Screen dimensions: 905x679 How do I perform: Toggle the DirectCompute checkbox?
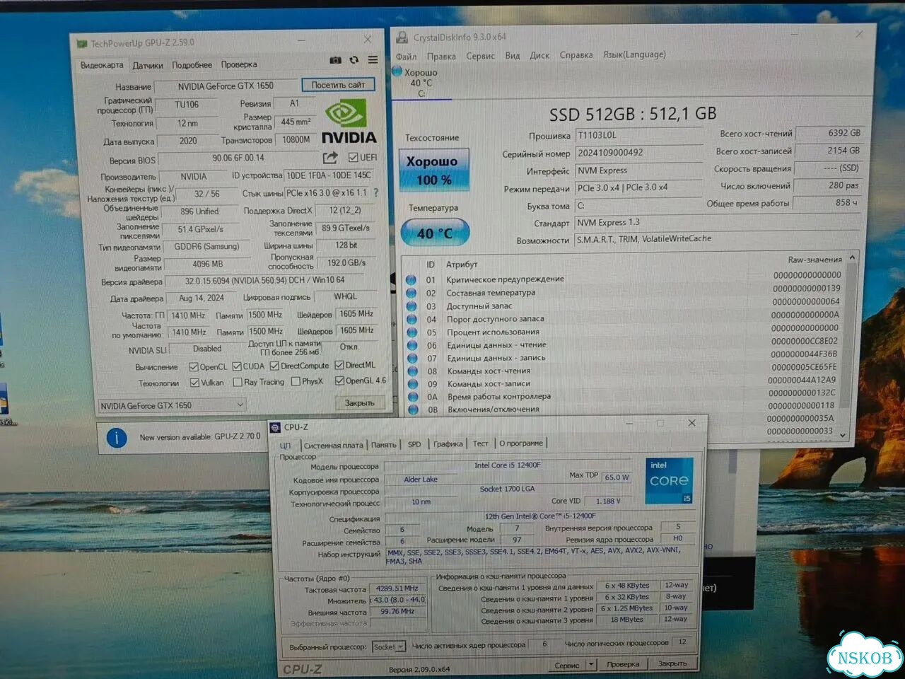(274, 366)
